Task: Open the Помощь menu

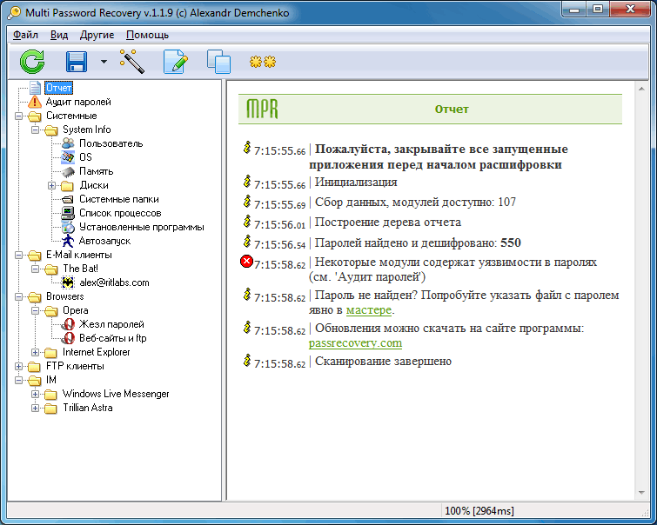Action: tap(147, 35)
